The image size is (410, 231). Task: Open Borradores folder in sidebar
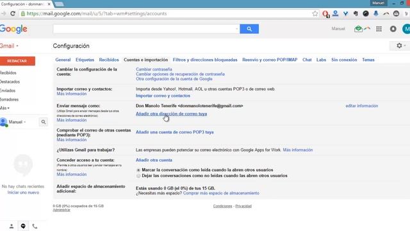click(9, 99)
